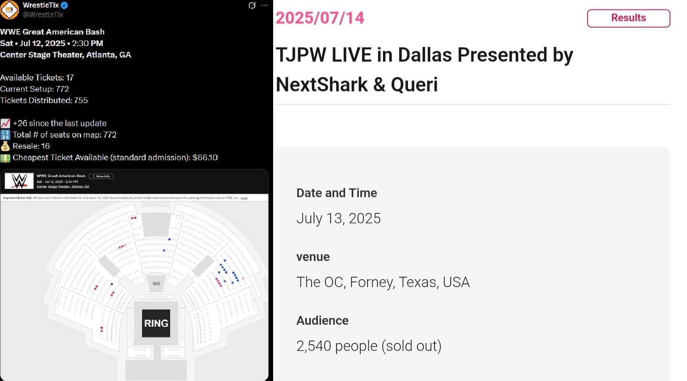Open the seating map image thumbnail

click(x=134, y=275)
